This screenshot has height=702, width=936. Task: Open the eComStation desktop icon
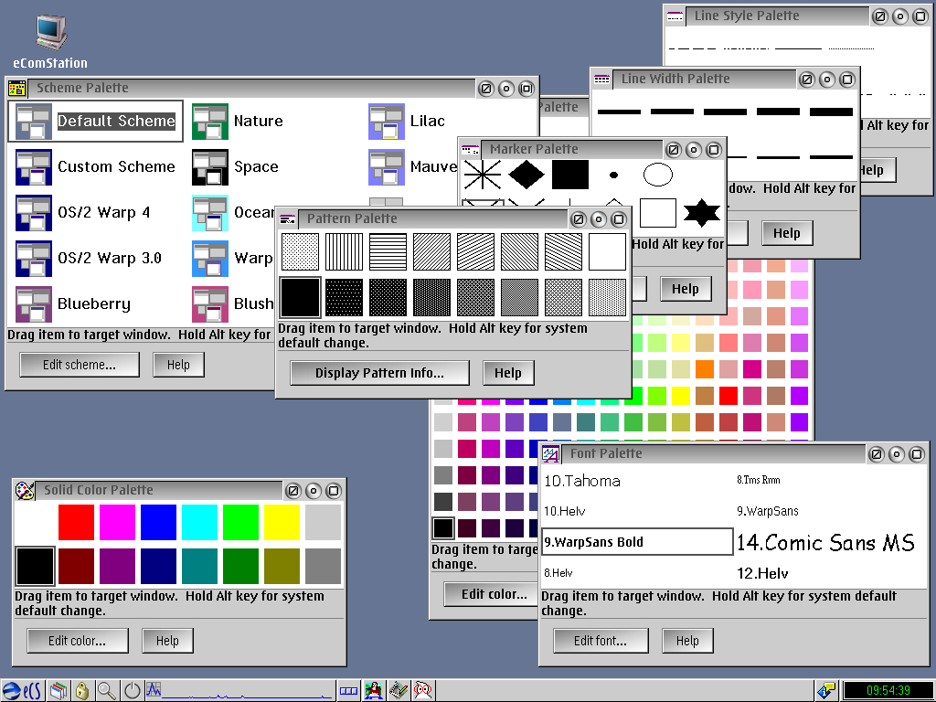51,32
